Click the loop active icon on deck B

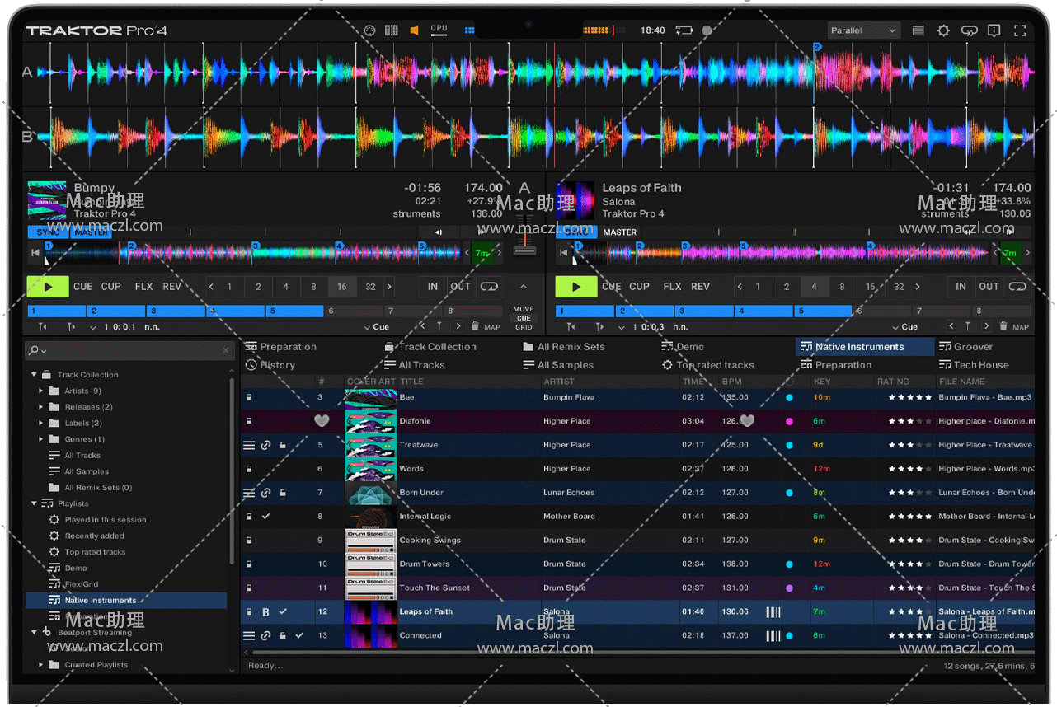(1017, 287)
